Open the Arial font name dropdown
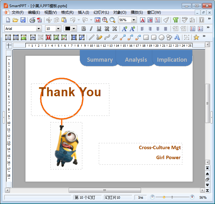Screen dimensions: 215x204 click(39, 29)
